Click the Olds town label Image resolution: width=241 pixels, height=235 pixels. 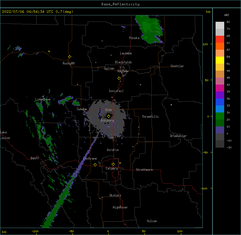[108, 110]
